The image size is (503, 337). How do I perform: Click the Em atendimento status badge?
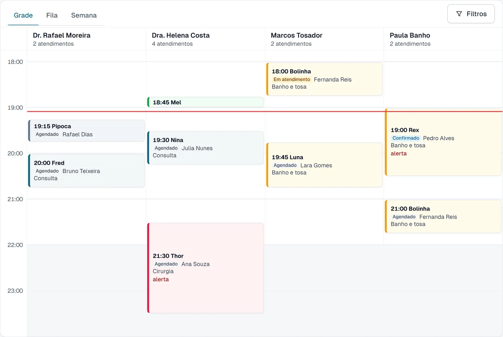point(292,79)
